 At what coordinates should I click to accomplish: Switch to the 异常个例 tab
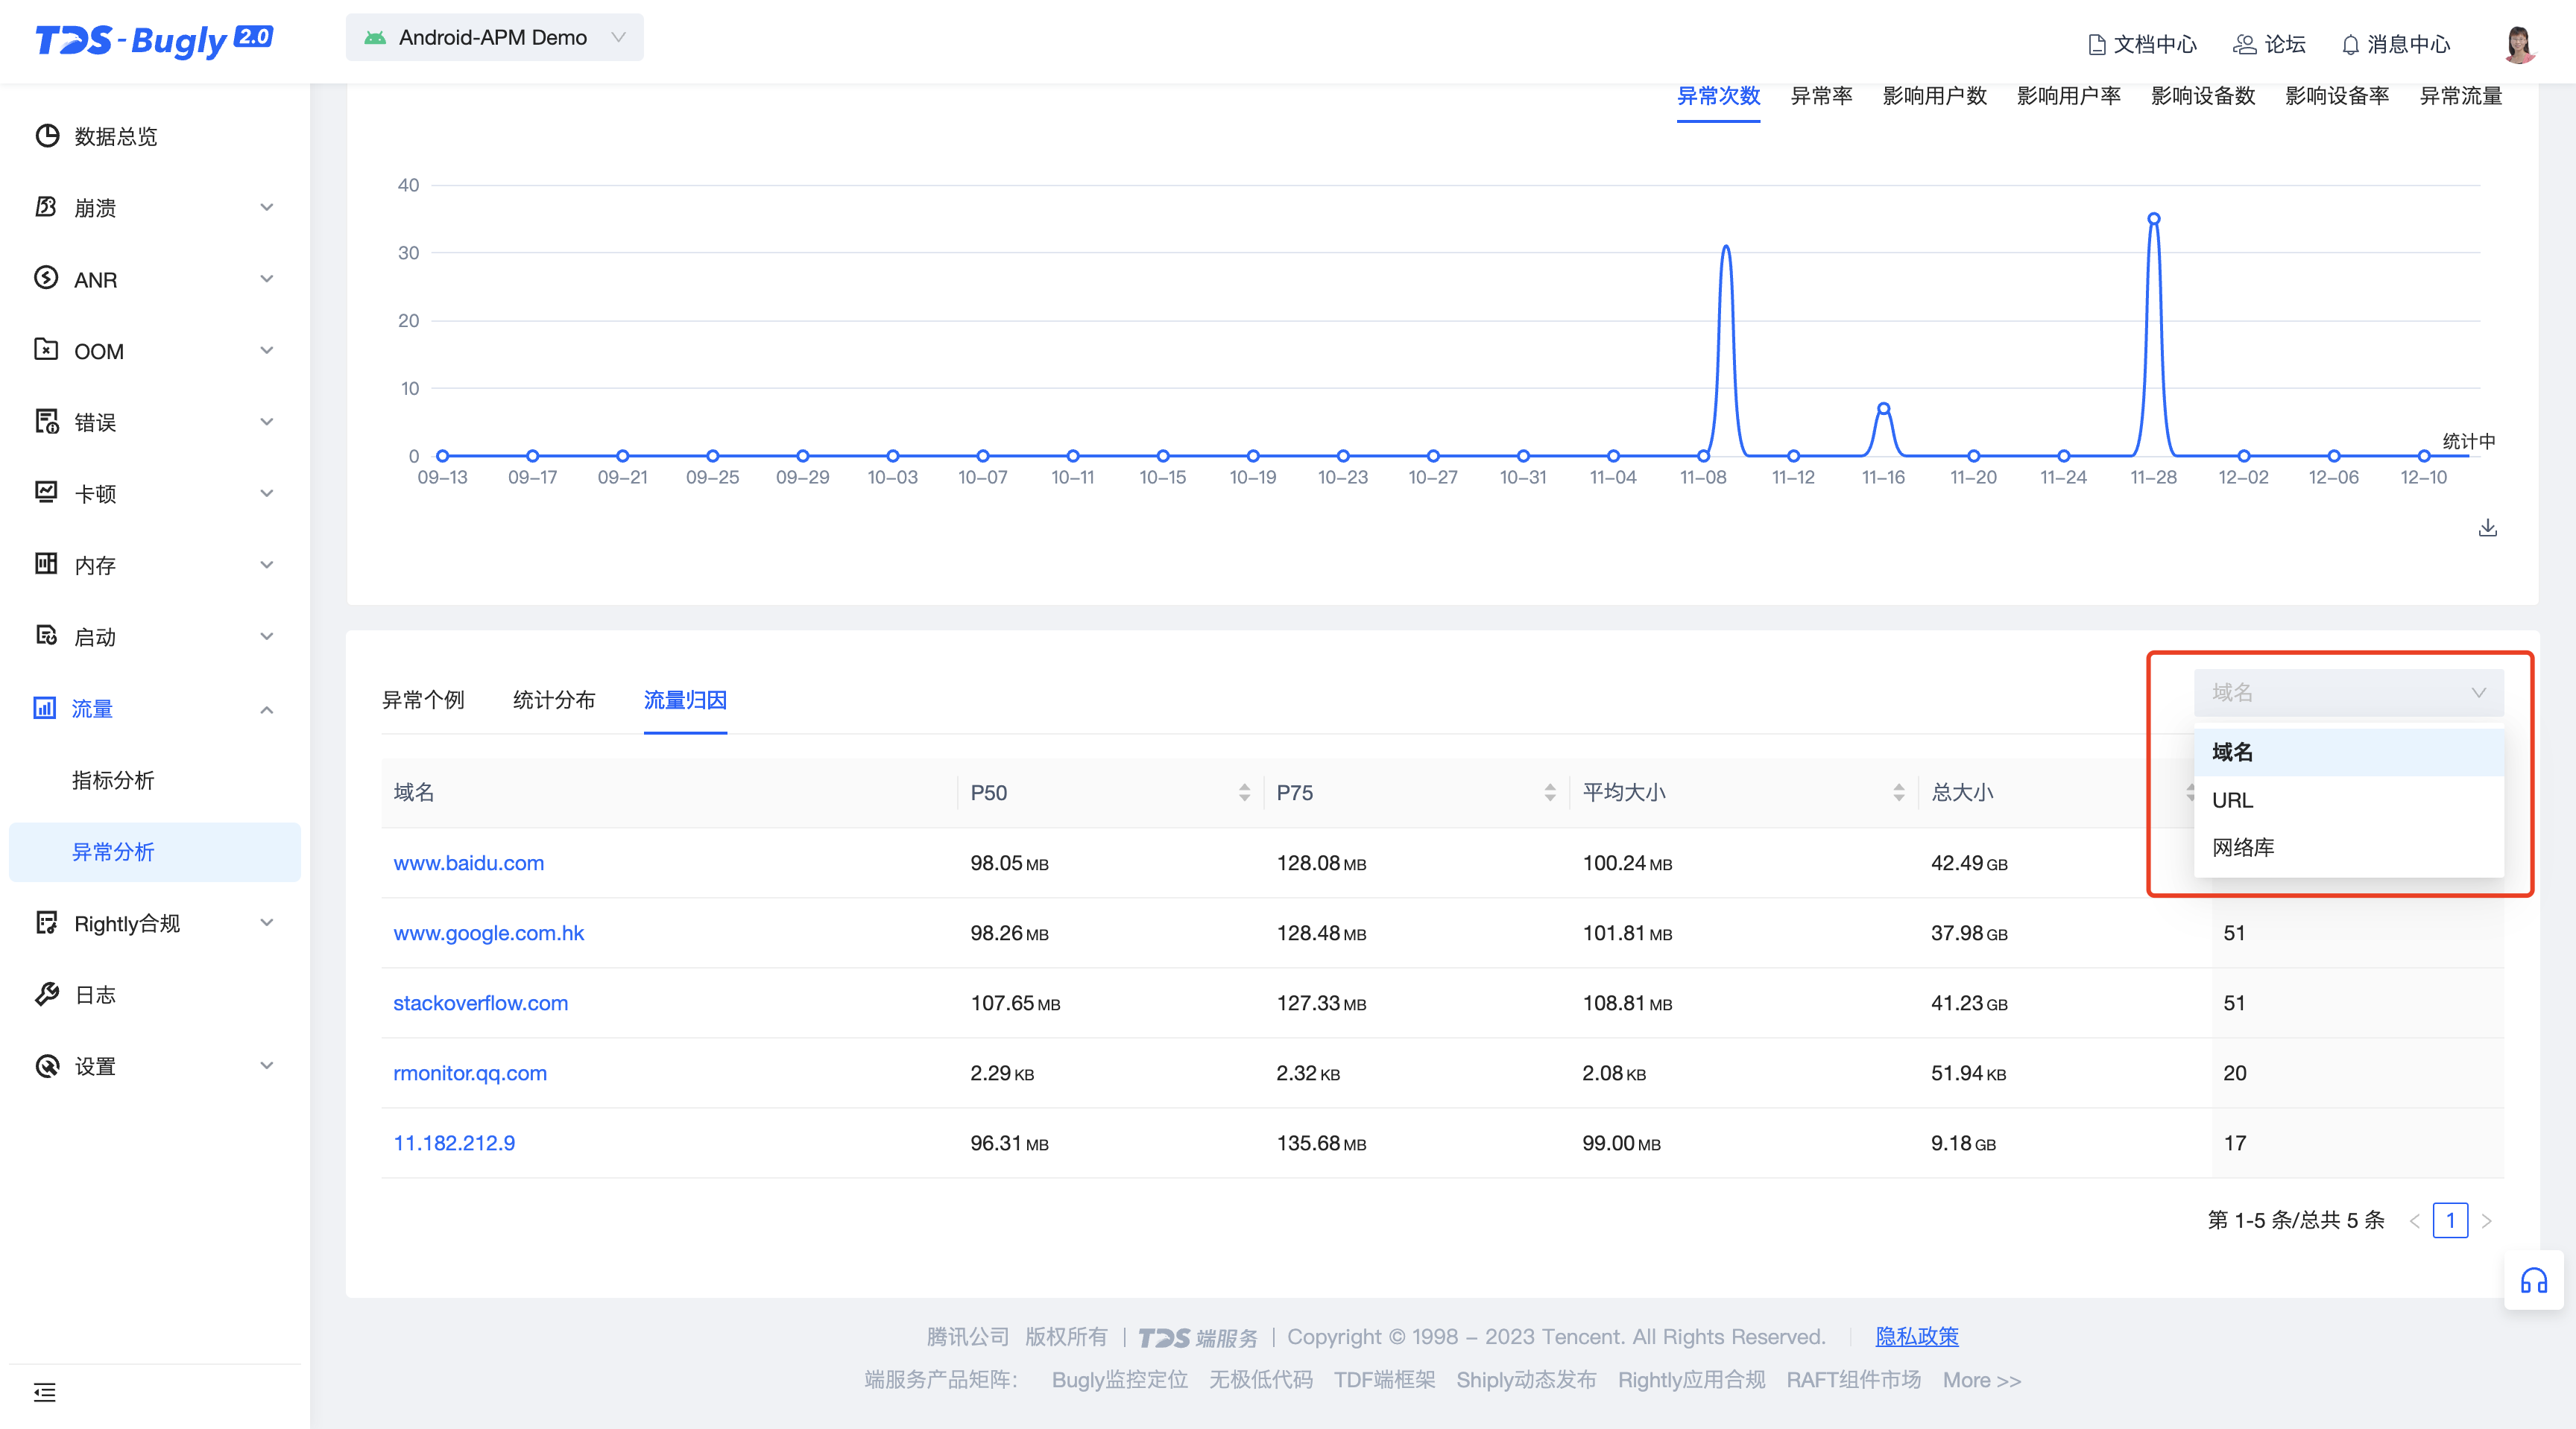point(423,700)
